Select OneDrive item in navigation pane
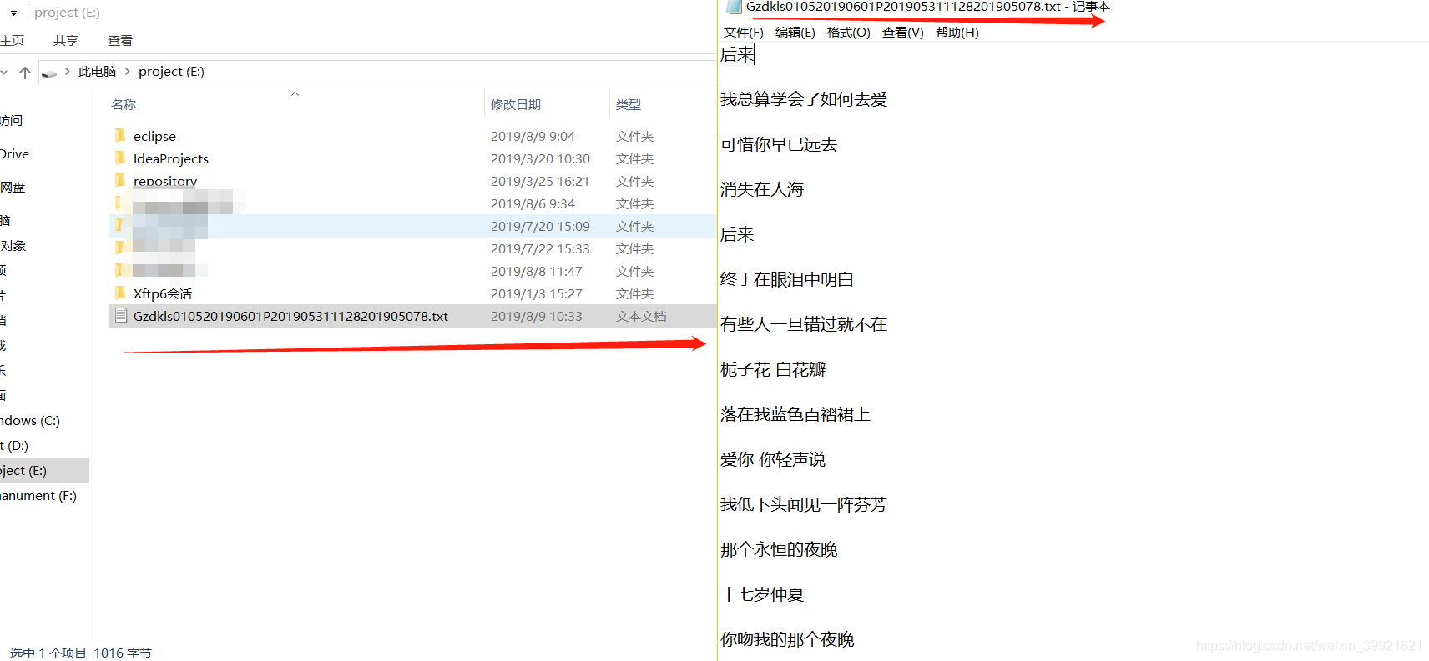 tap(14, 154)
